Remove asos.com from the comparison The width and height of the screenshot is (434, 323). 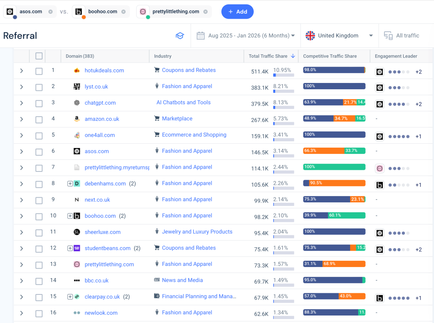(50, 12)
